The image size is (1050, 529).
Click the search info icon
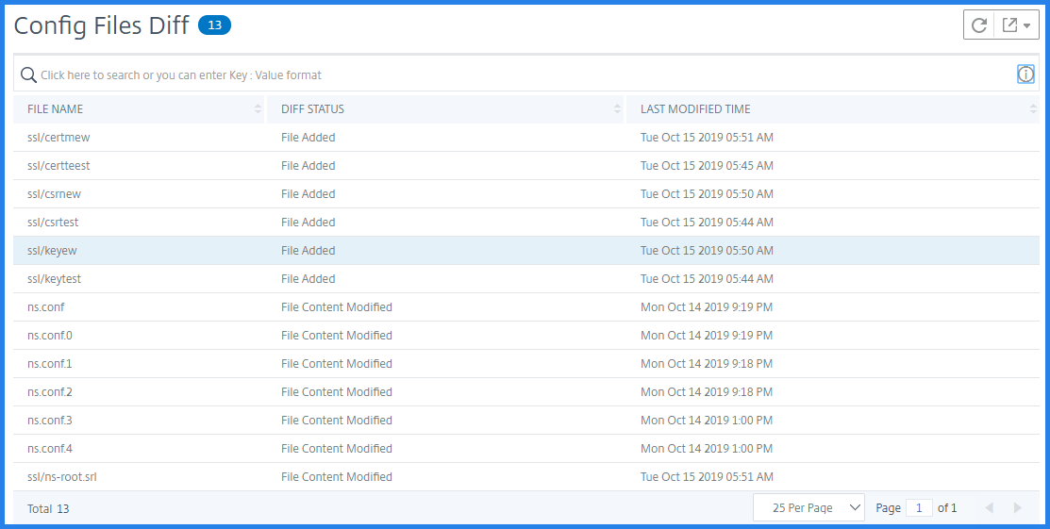1025,74
